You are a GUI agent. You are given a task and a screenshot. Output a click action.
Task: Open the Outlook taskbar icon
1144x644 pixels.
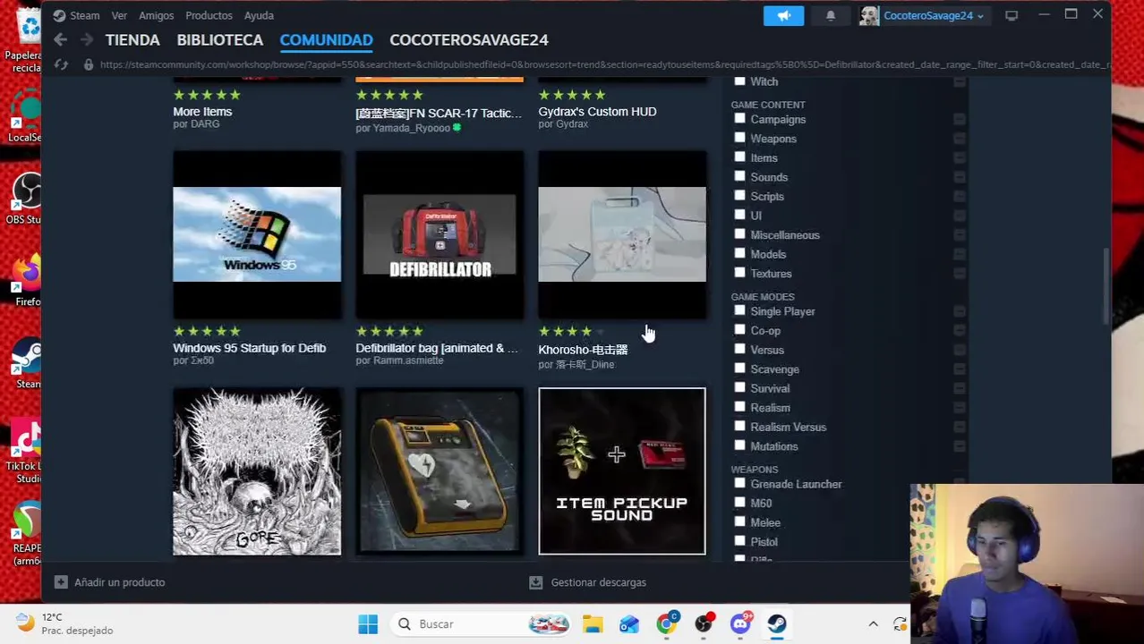click(629, 623)
